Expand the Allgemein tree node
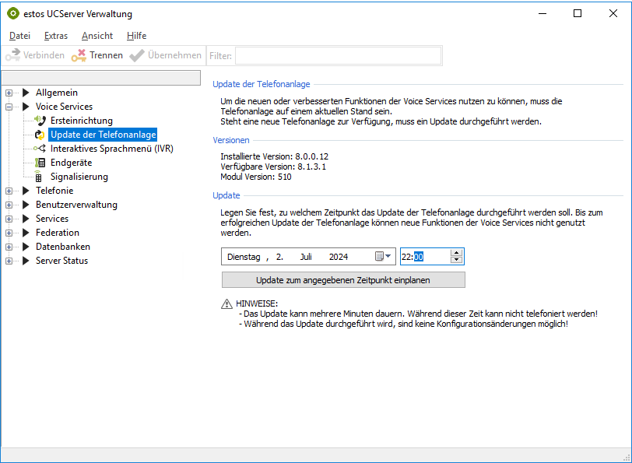 click(x=9, y=93)
